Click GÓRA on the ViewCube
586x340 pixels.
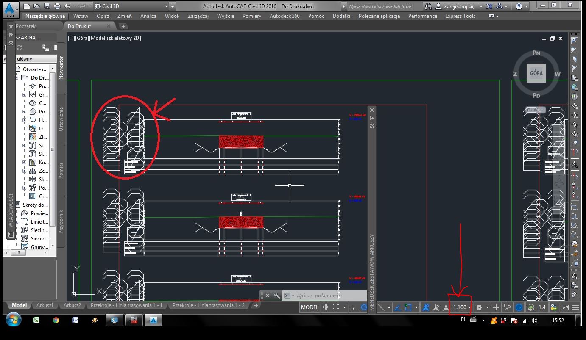536,73
